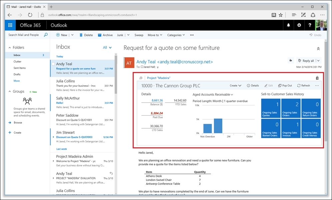The height and width of the screenshot is (200, 332).
Task: Open Jared Hall's profile photo menu
Action: [321, 25]
